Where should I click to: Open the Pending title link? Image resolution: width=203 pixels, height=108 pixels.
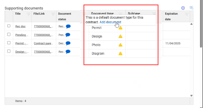coord(22,35)
